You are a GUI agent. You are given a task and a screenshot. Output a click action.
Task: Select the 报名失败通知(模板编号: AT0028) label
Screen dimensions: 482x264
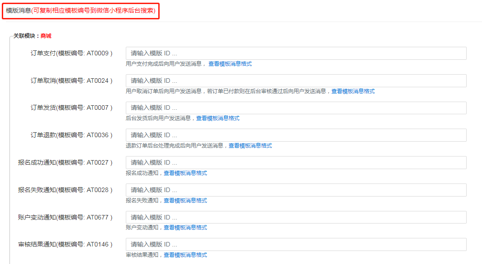(65, 190)
